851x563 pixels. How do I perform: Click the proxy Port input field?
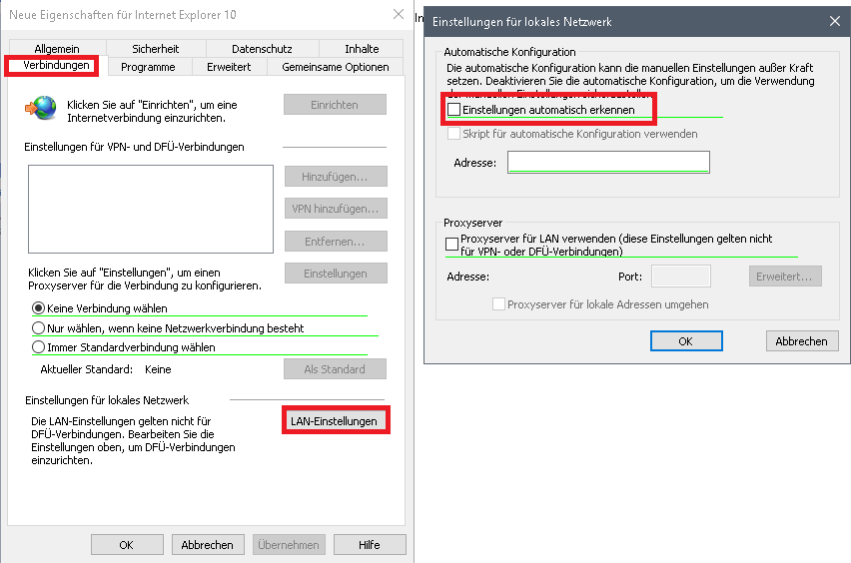680,277
